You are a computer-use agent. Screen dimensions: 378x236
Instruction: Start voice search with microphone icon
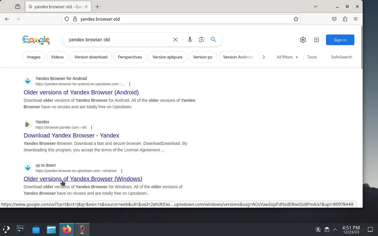[190, 40]
